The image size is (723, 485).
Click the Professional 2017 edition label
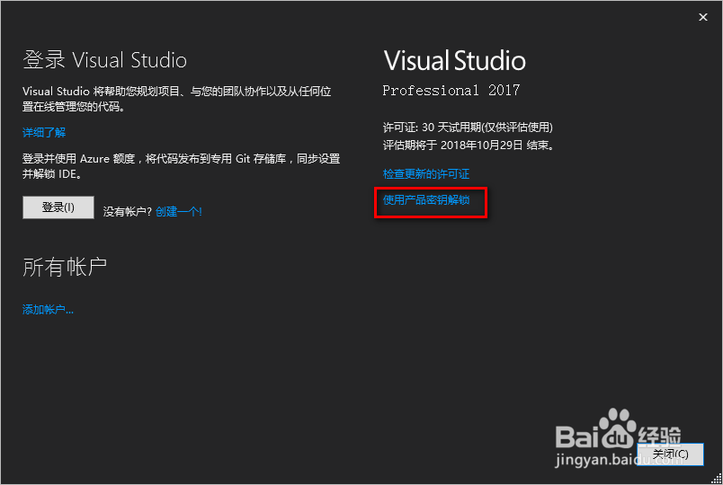coord(451,91)
